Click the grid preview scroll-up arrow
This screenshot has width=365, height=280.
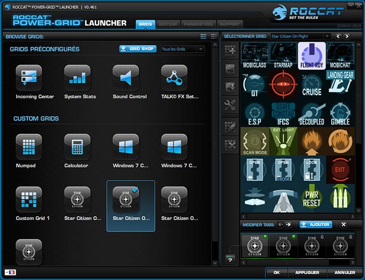[359, 45]
